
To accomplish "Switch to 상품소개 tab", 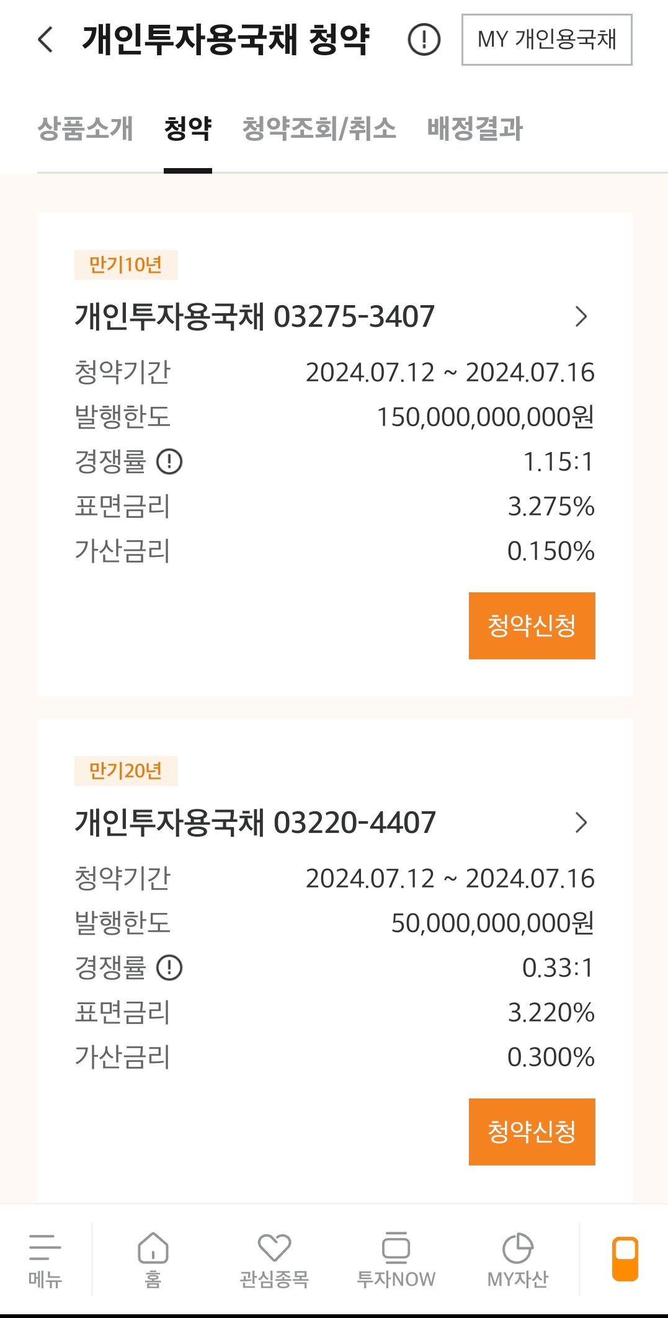I will 85,129.
